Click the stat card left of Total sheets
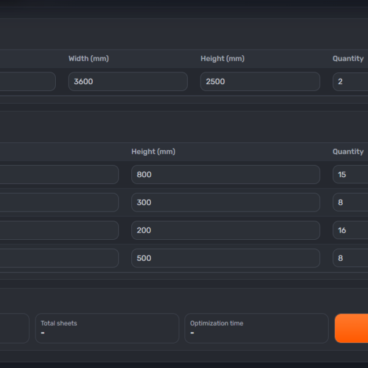The height and width of the screenshot is (368, 368). tap(14, 328)
